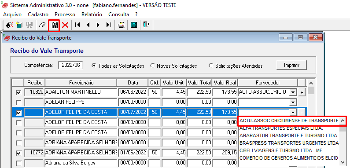Image resolution: width=350 pixels, height=168 pixels.
Task: Click the red book icon of Recibo window
Action: [7, 38]
